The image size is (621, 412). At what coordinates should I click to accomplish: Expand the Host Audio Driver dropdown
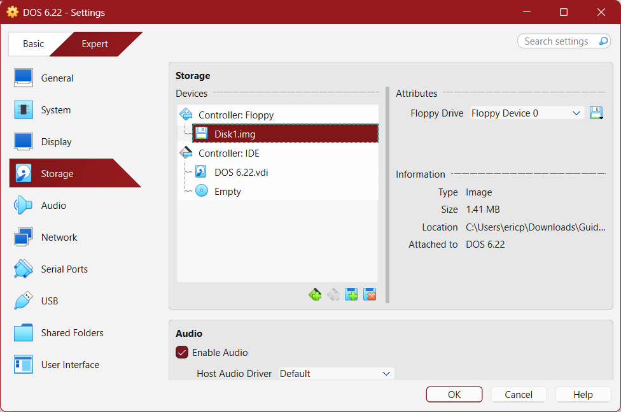coord(336,374)
